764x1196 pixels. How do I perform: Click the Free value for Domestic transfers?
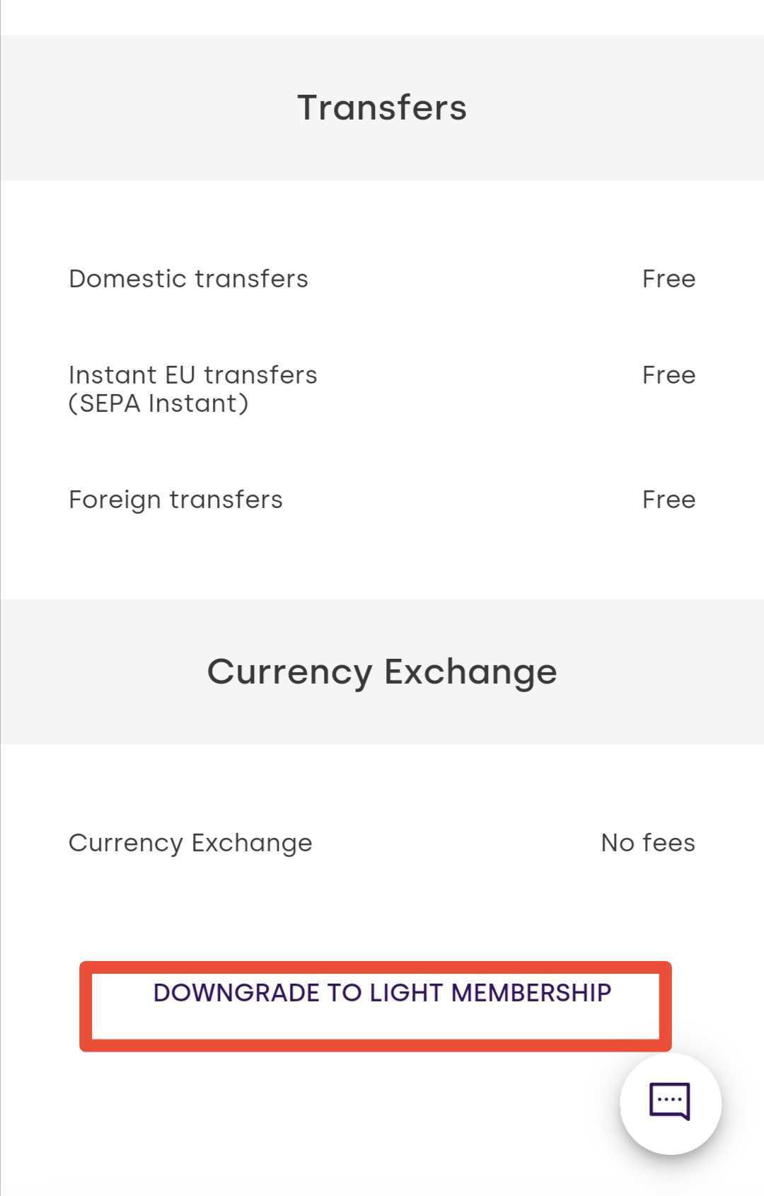tap(668, 279)
